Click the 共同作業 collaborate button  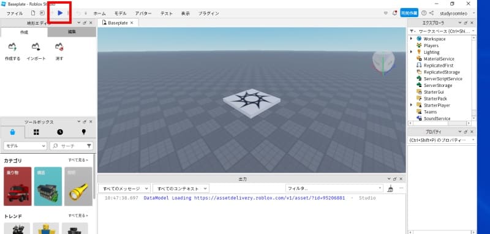pos(409,13)
